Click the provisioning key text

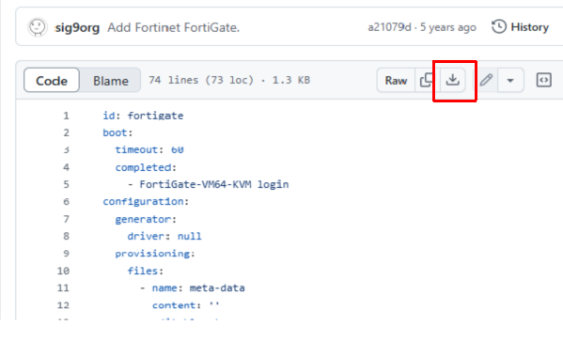click(152, 254)
